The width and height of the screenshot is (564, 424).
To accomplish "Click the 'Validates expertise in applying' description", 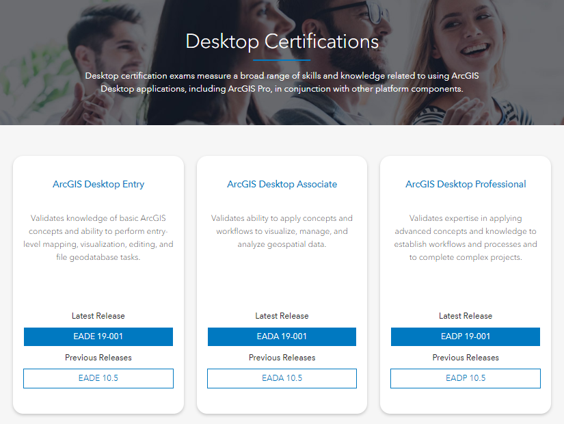I will click(x=466, y=237).
